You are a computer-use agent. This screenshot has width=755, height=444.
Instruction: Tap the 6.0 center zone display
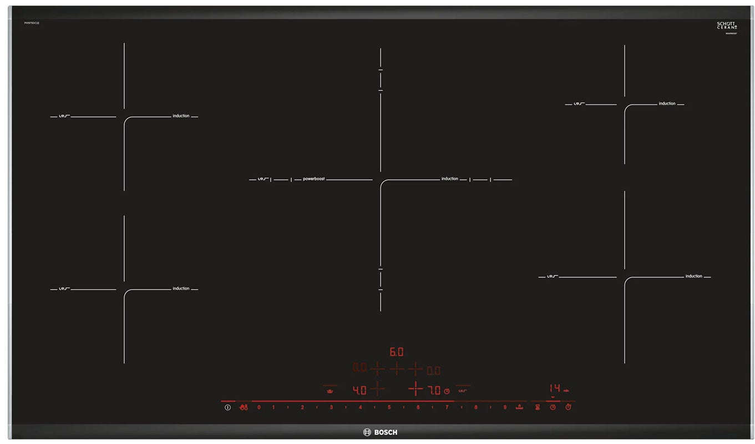(396, 352)
